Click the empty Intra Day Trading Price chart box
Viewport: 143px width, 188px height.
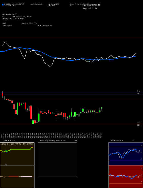pyautogui.click(x=57, y=160)
